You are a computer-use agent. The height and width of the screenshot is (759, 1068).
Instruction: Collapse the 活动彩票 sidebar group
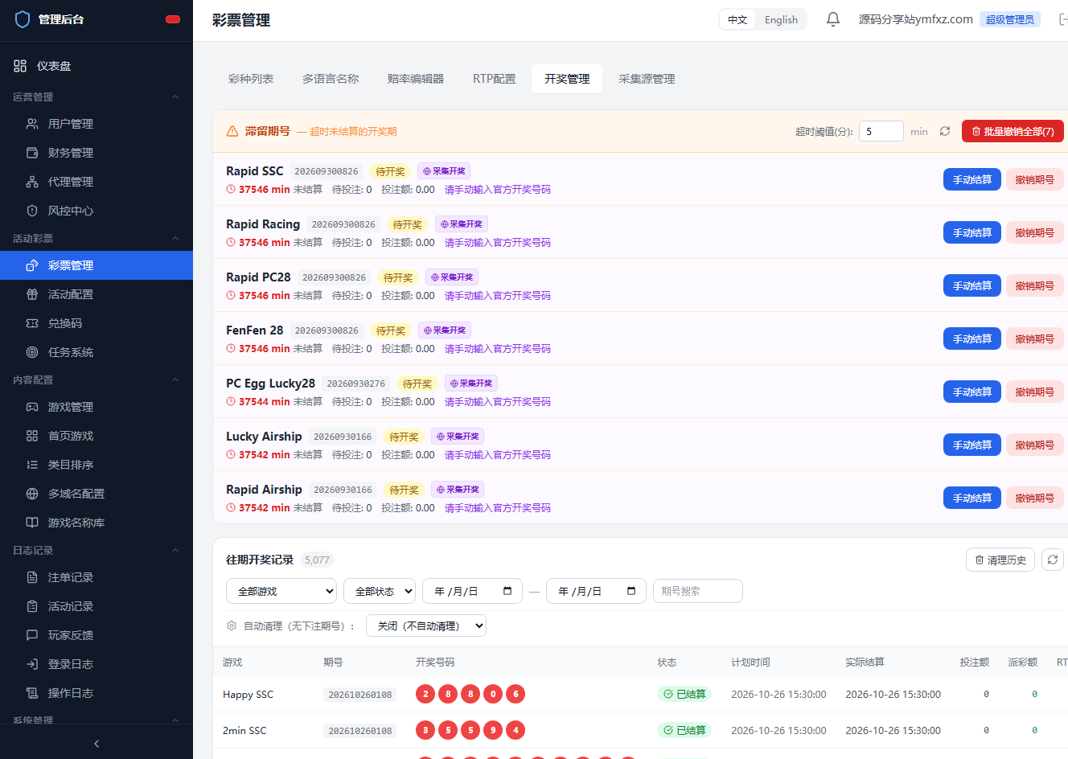pos(97,238)
